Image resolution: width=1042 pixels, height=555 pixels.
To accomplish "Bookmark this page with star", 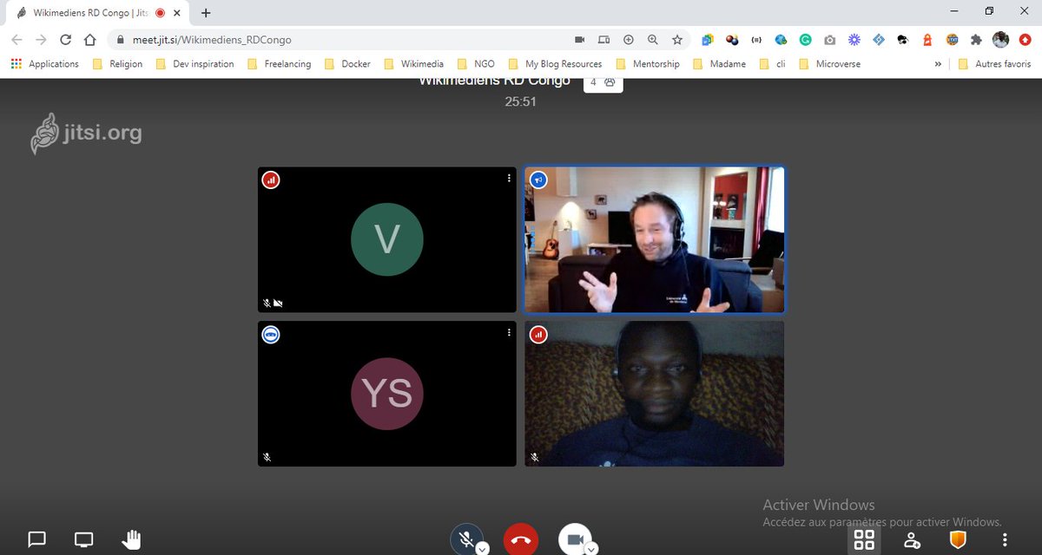I will 677,40.
